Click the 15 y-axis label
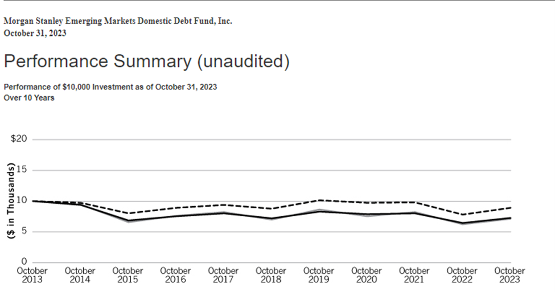This screenshot has width=555, height=292. [22, 170]
